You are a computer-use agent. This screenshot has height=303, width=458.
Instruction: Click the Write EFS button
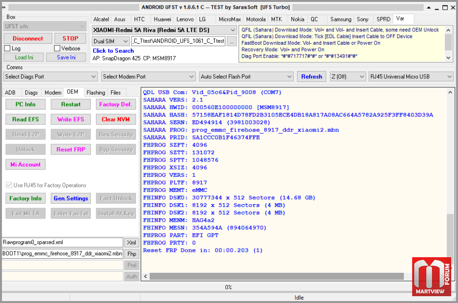pos(71,119)
